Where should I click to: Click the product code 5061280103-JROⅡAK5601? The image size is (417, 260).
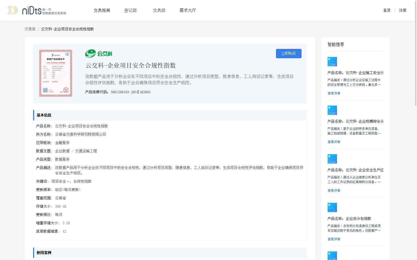[x=131, y=92]
